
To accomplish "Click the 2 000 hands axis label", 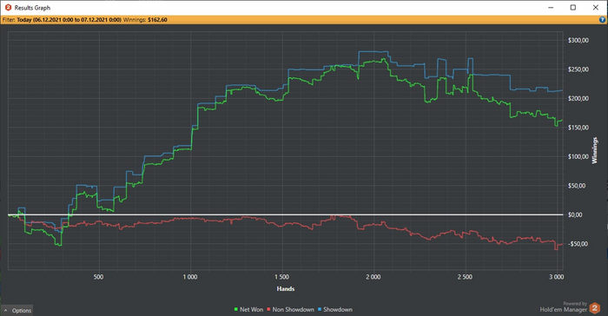I will (373, 277).
